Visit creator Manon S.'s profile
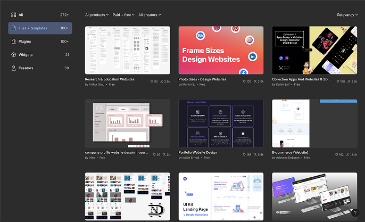 point(188,85)
